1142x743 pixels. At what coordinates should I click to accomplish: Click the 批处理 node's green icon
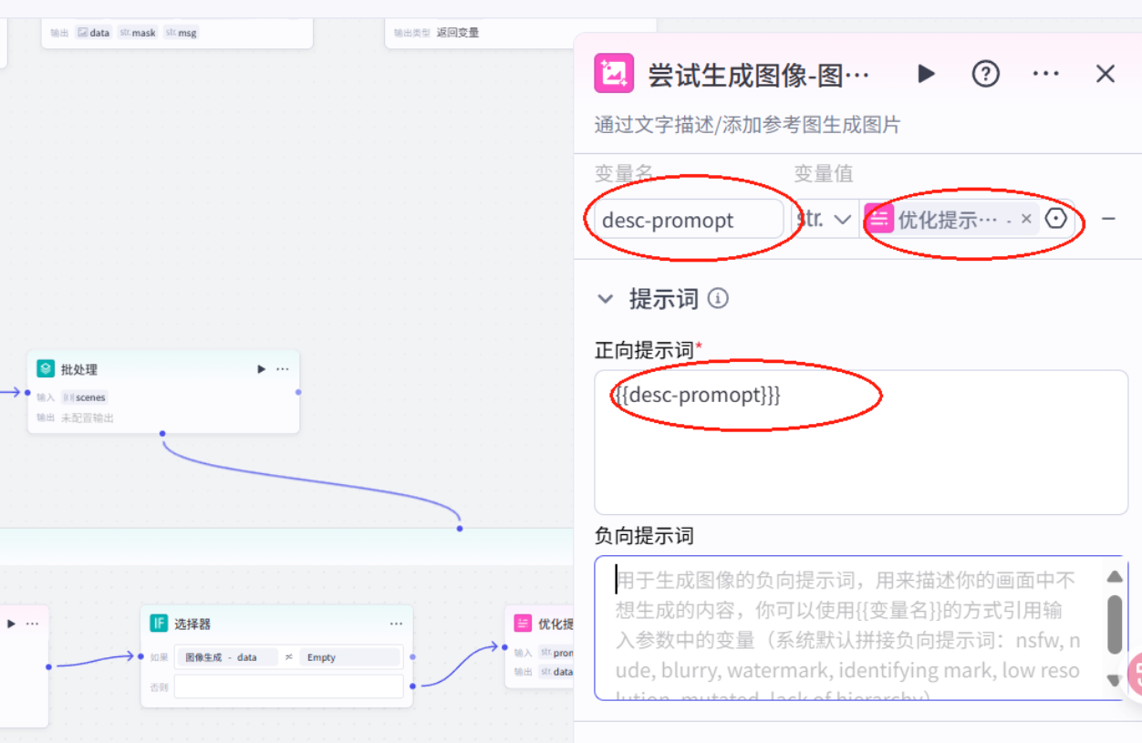[x=44, y=368]
